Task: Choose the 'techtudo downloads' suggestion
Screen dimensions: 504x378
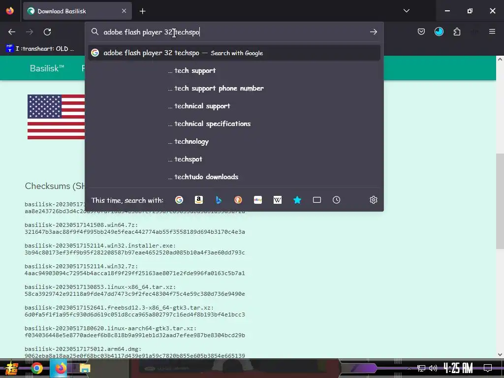Action: [234, 177]
